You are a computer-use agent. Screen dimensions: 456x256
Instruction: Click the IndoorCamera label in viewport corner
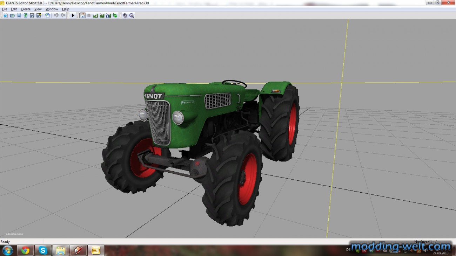(x=14, y=234)
